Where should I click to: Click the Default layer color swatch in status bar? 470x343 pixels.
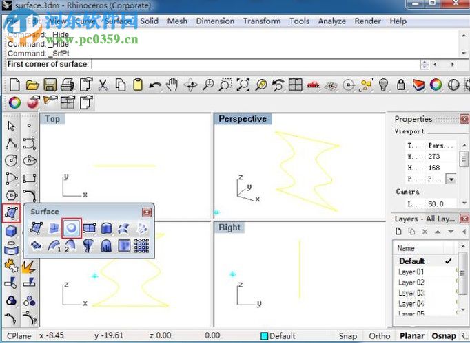click(265, 336)
